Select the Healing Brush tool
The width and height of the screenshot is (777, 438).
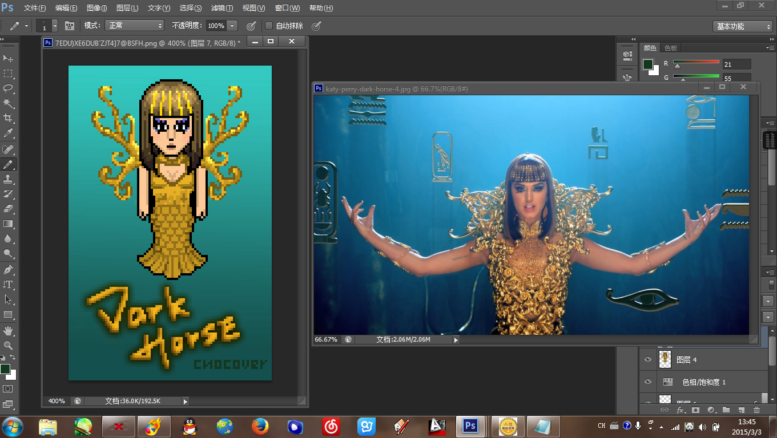tap(8, 149)
